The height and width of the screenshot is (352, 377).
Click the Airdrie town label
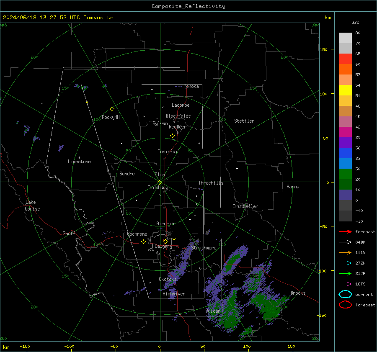(165, 224)
